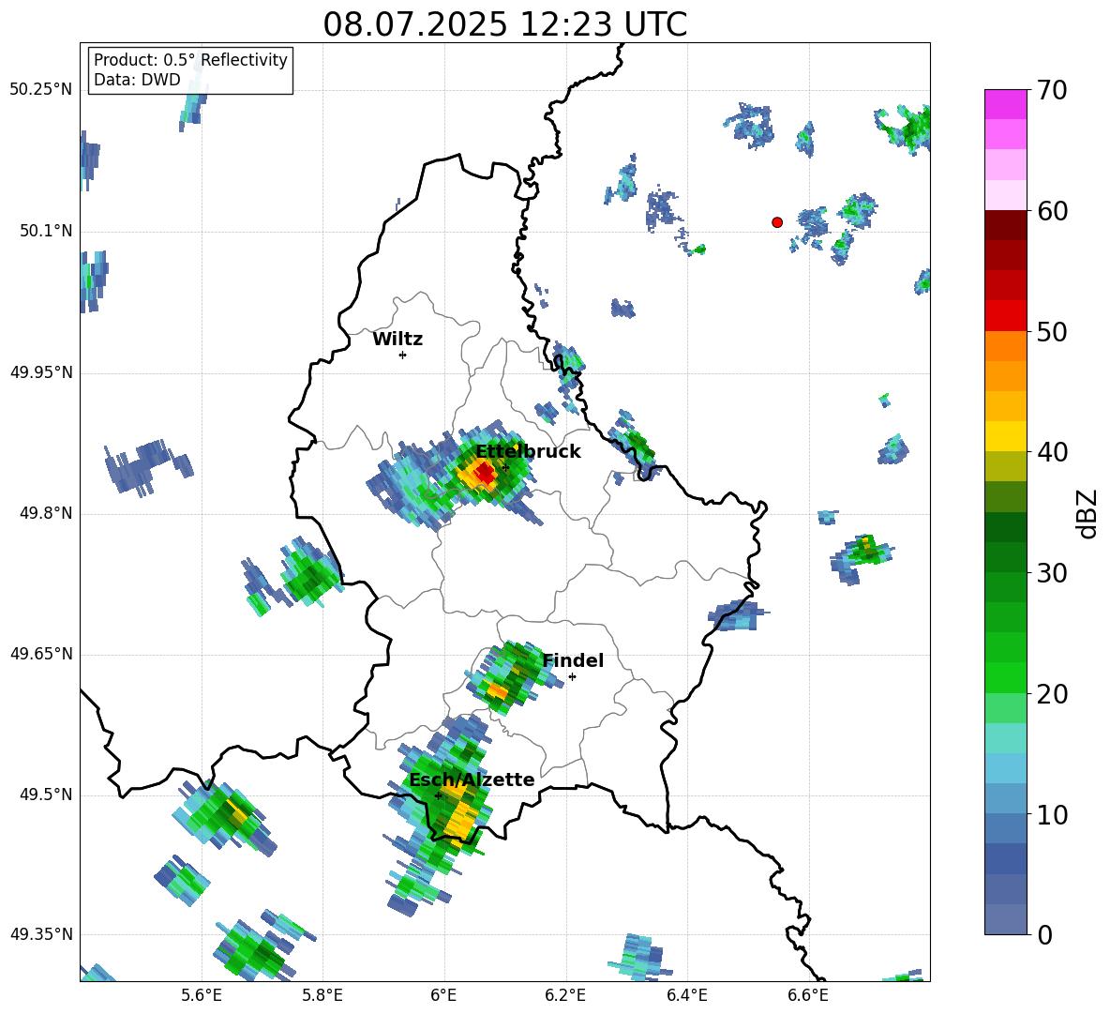Click the 6°E longitude label
The height and width of the screenshot is (1014, 1110).
443,995
